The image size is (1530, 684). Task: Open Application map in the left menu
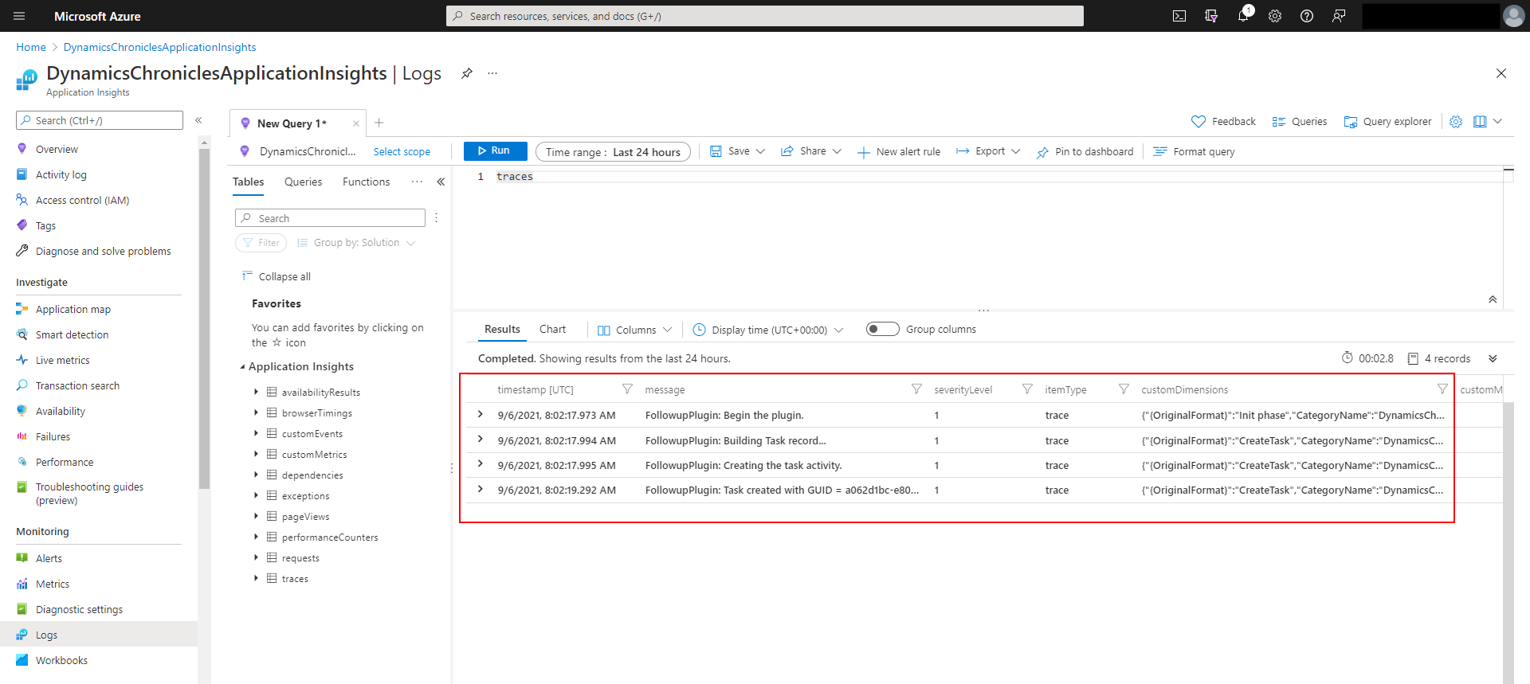coord(73,309)
